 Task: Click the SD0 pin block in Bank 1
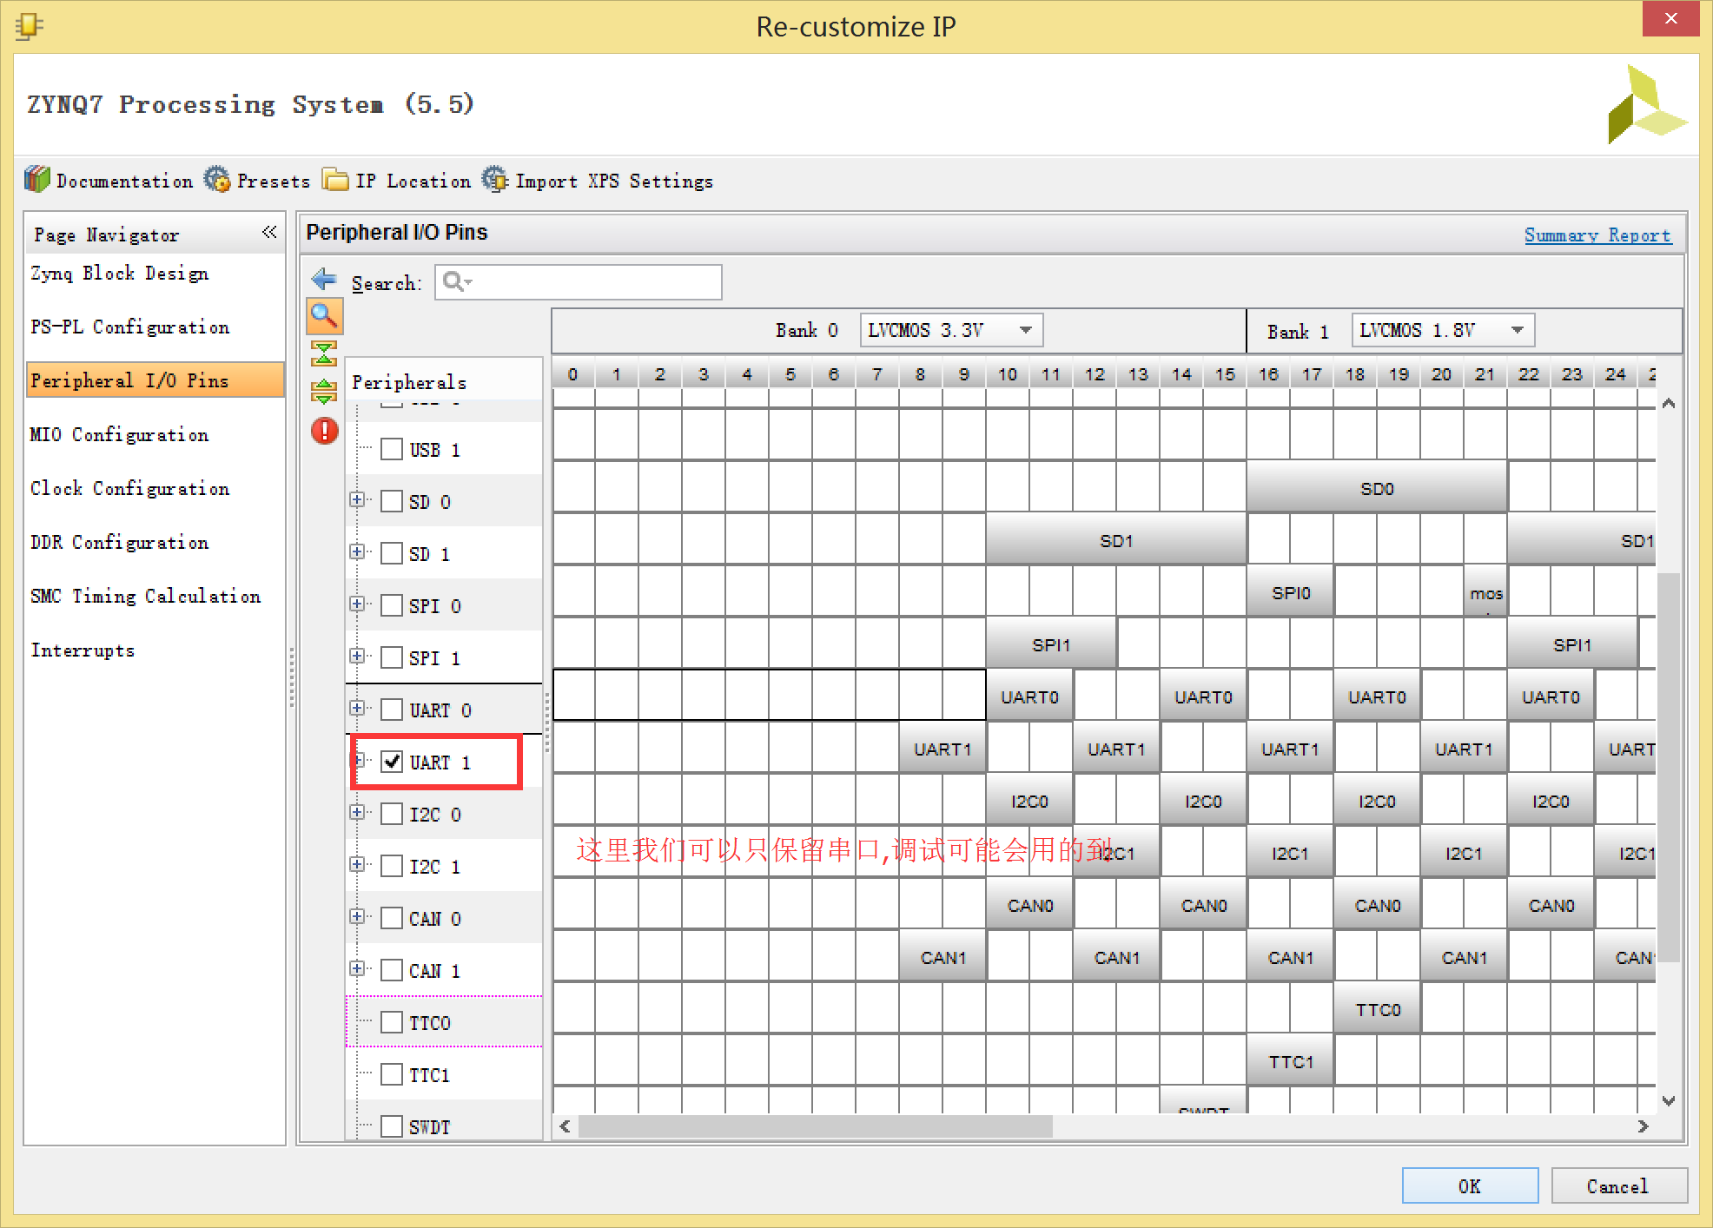point(1377,488)
